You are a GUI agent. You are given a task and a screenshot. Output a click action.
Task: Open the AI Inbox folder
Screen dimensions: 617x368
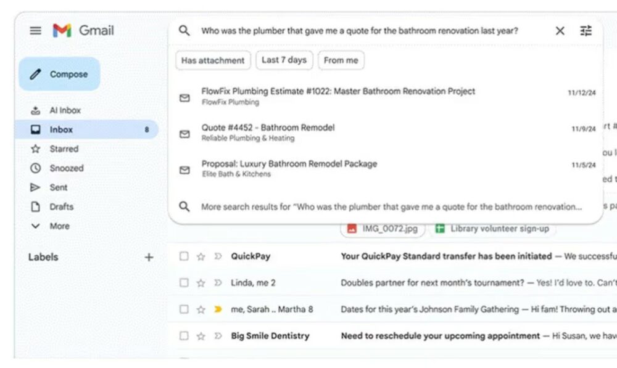click(65, 110)
